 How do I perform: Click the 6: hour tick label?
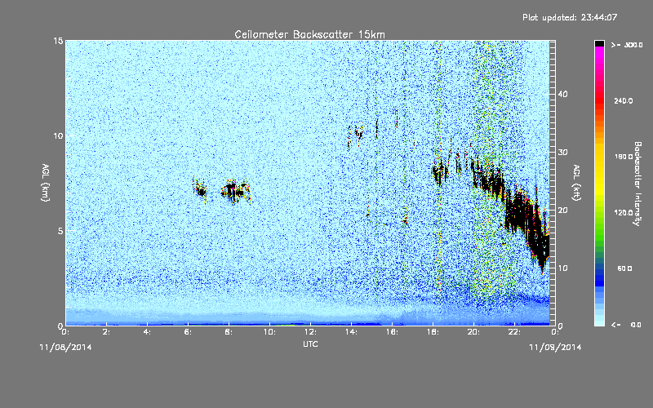pyautogui.click(x=188, y=332)
